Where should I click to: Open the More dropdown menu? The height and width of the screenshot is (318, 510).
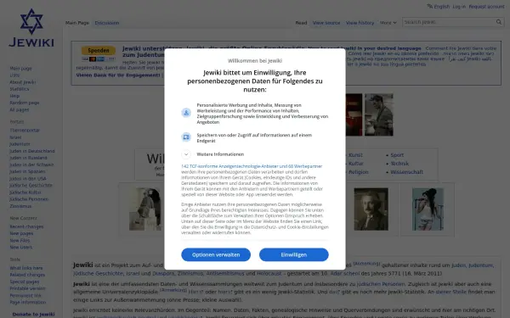click(x=388, y=23)
